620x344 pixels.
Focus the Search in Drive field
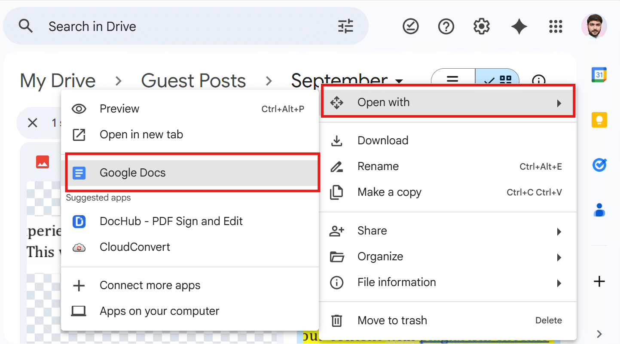pyautogui.click(x=186, y=27)
